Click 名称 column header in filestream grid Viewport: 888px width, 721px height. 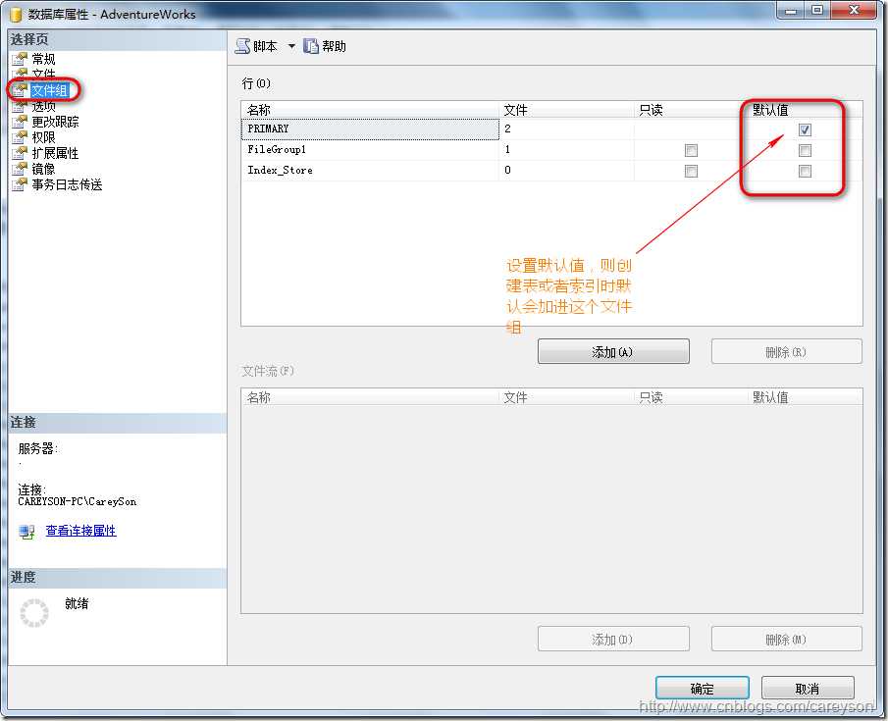(x=370, y=397)
